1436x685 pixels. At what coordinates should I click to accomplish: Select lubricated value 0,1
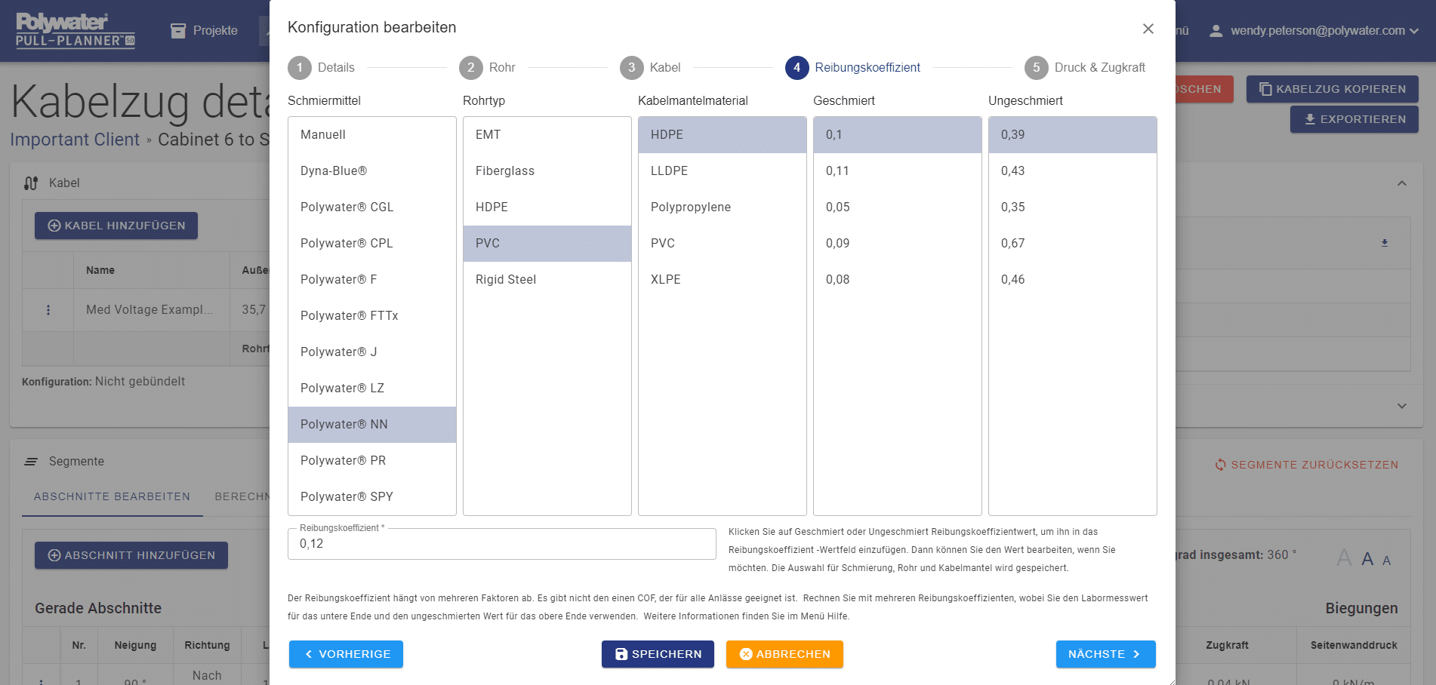[x=898, y=135]
